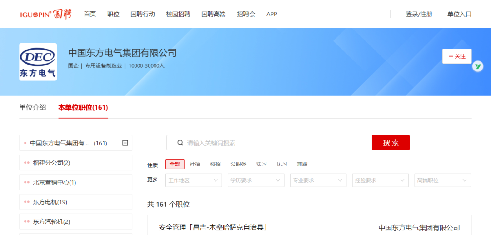The height and width of the screenshot is (235, 491).
Task: Select 北京营销中心(1) in the unit list
Action: click(x=75, y=182)
